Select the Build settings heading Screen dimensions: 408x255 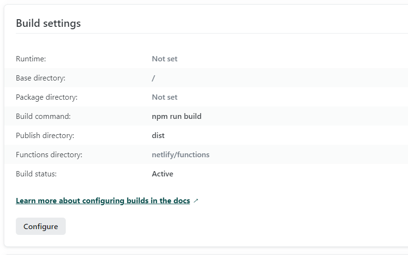tap(48, 23)
